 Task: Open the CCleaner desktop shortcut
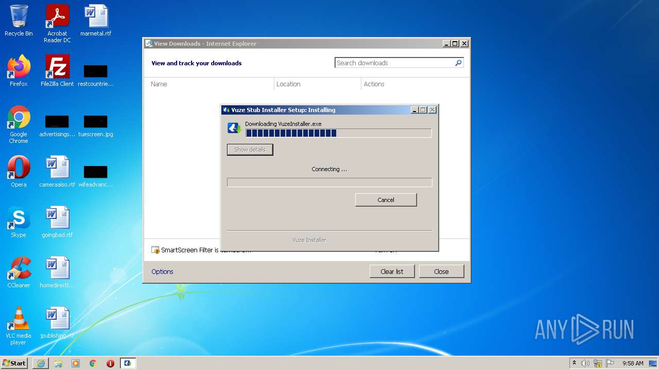(19, 272)
